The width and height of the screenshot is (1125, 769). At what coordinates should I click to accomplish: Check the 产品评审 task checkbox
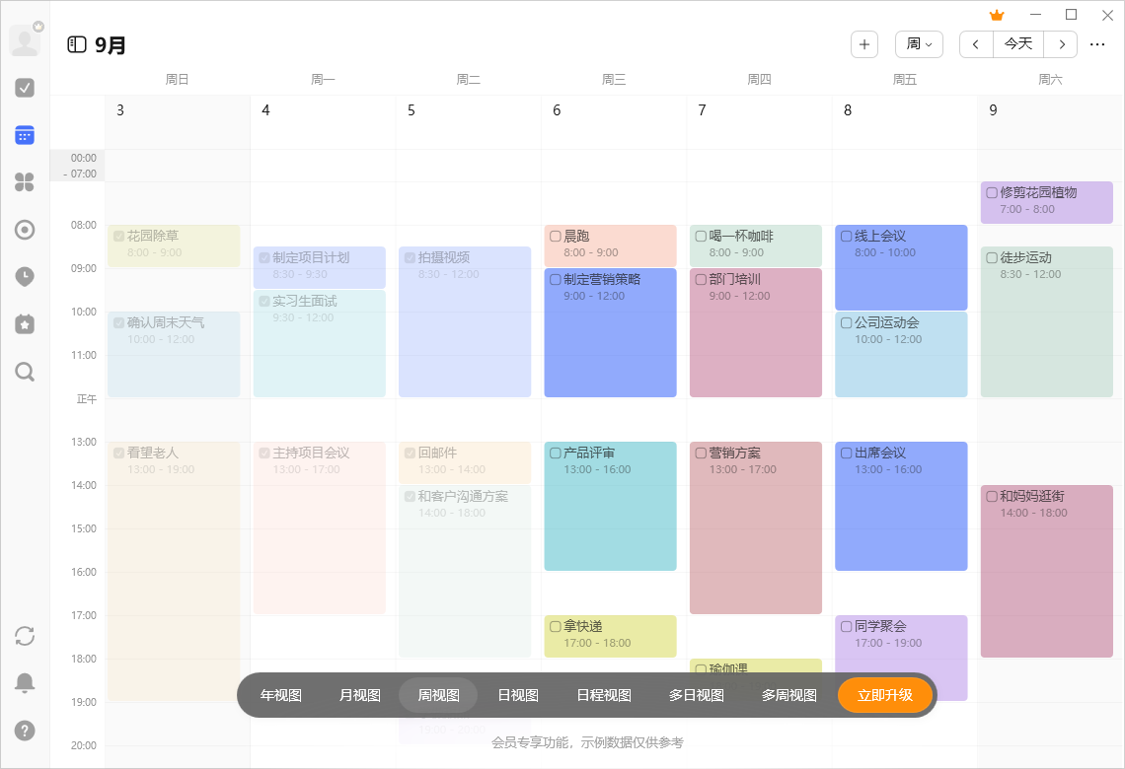[x=556, y=453]
